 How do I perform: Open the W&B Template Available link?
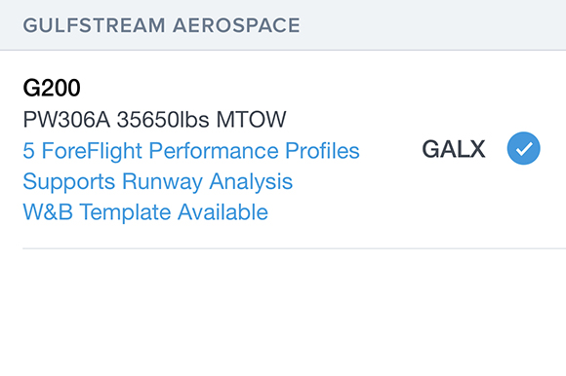(x=145, y=211)
